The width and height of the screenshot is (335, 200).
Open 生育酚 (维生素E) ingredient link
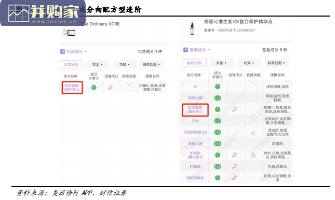[x=195, y=155]
